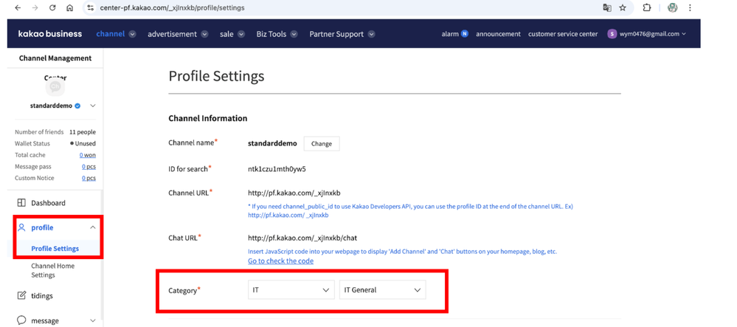Open the IT category dropdown

tap(291, 290)
